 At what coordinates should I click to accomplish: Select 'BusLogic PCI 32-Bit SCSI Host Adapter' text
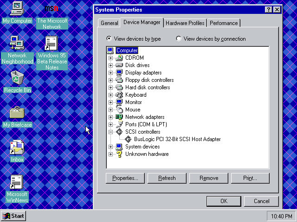pyautogui.click(x=177, y=139)
